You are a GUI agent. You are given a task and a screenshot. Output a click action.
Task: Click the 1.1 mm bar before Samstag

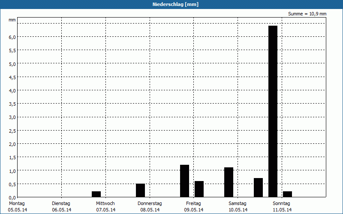[x=229, y=182]
